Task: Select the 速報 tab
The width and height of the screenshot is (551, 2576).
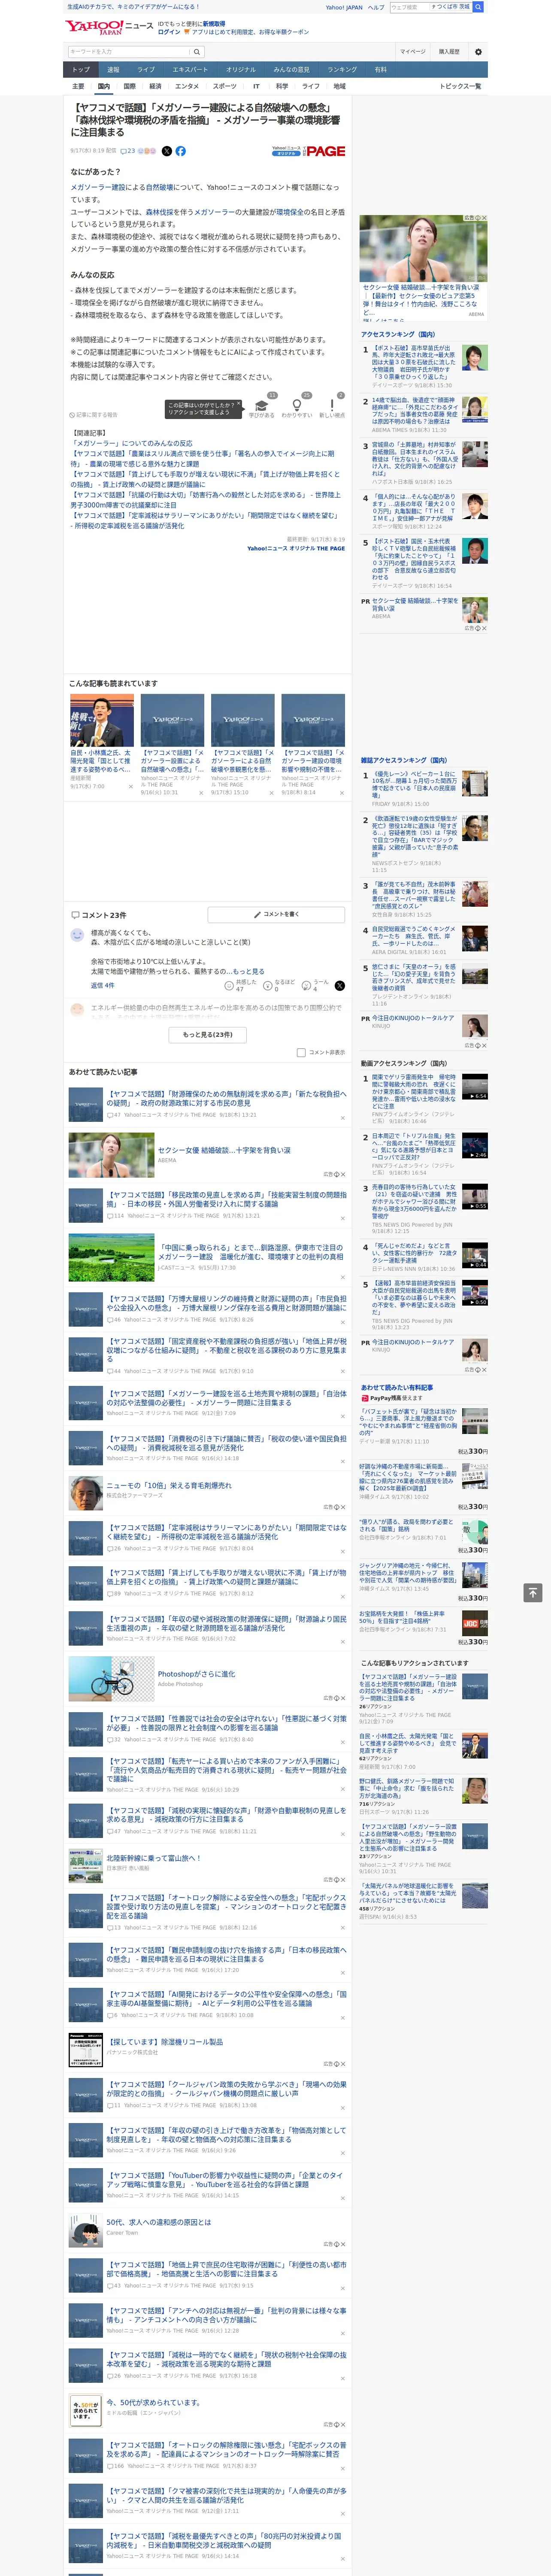Action: click(113, 70)
